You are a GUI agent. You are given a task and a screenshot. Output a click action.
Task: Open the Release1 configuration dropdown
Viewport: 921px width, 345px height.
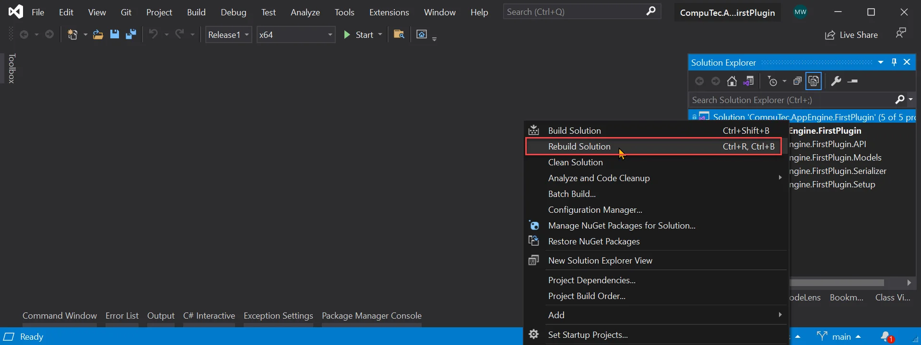pyautogui.click(x=228, y=35)
